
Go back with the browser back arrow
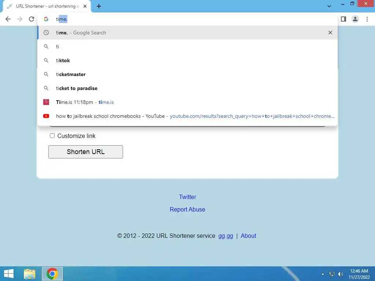(8, 19)
